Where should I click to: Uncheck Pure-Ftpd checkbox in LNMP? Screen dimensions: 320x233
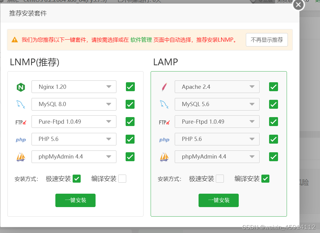pyautogui.click(x=130, y=122)
